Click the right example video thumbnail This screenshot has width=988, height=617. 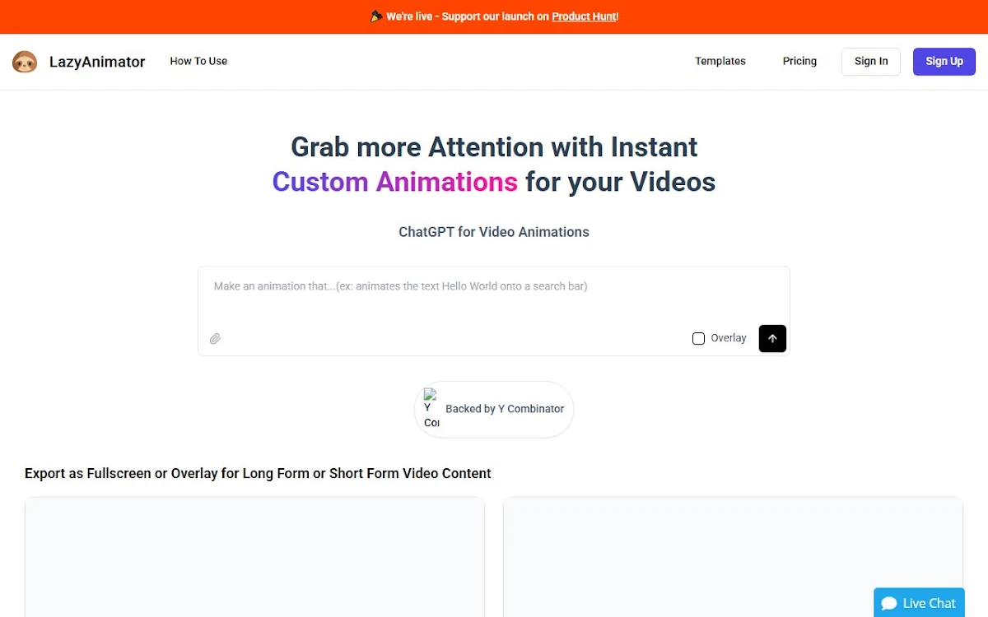pyautogui.click(x=733, y=557)
